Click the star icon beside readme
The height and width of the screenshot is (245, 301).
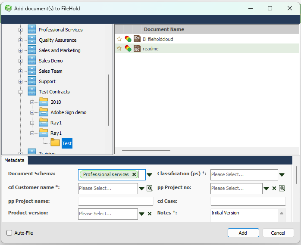coord(119,49)
